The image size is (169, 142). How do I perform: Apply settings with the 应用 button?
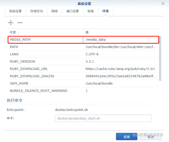[127, 137]
